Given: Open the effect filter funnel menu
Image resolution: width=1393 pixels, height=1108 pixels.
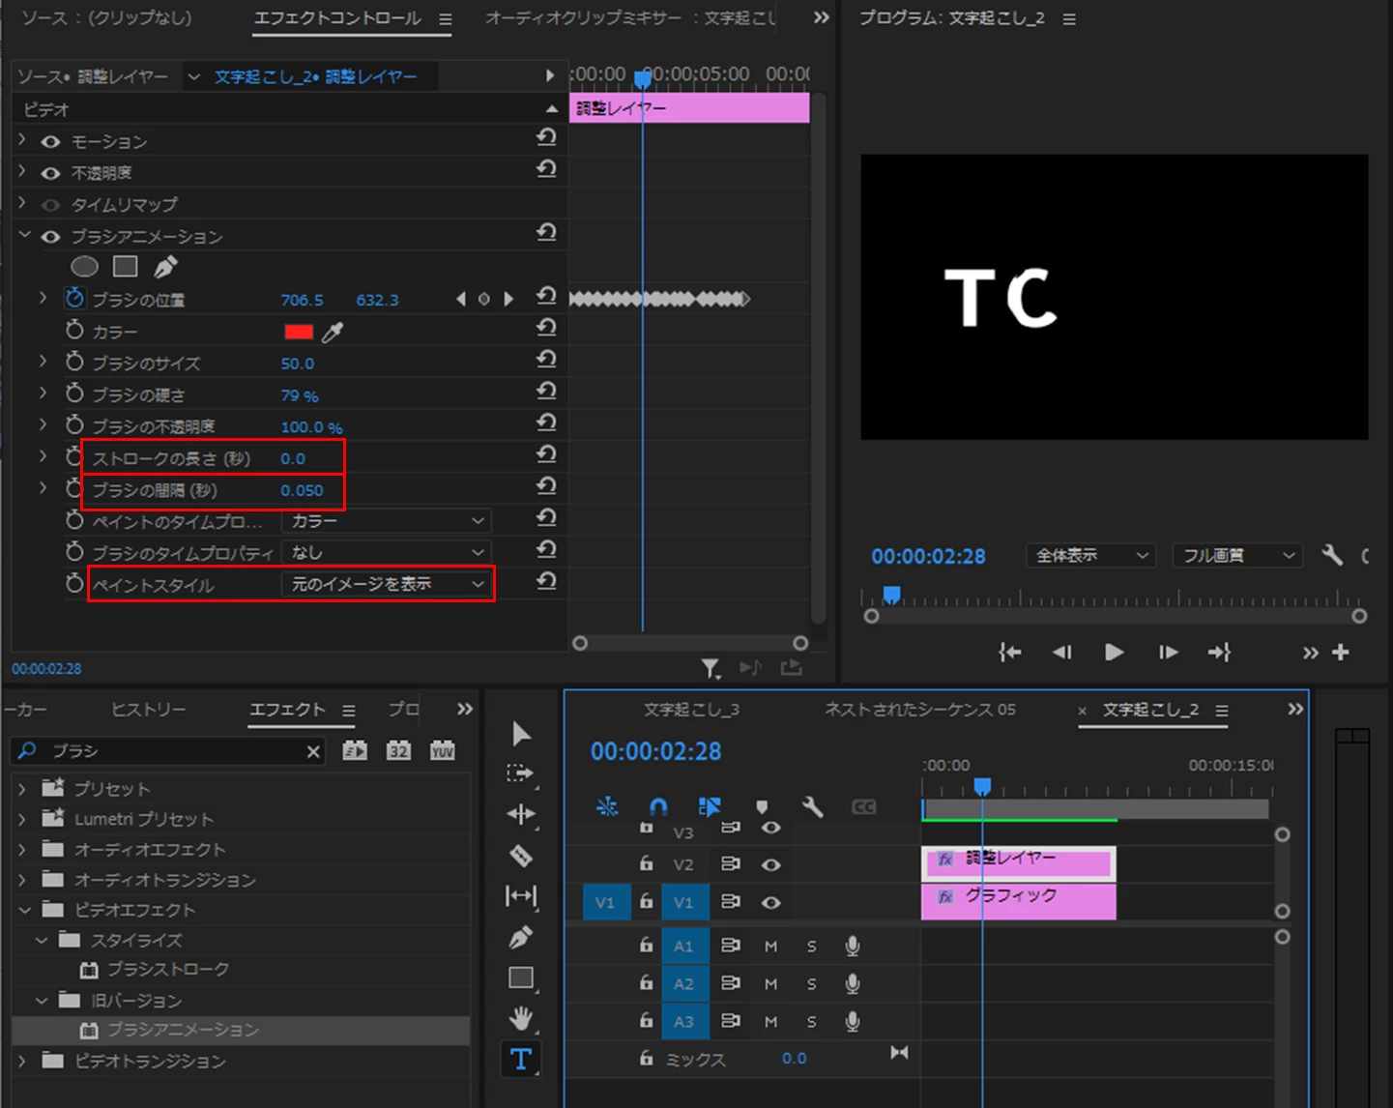Looking at the screenshot, I should pyautogui.click(x=711, y=668).
